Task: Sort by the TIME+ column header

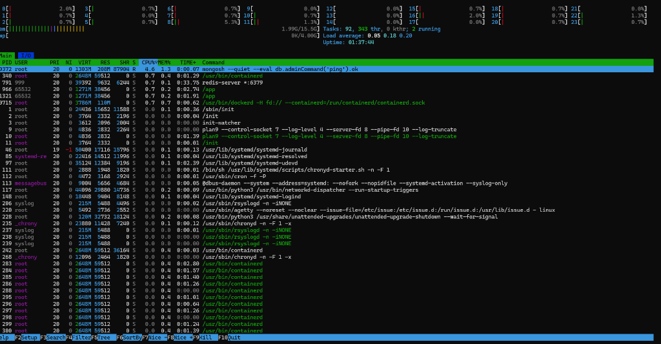Action: pos(188,63)
